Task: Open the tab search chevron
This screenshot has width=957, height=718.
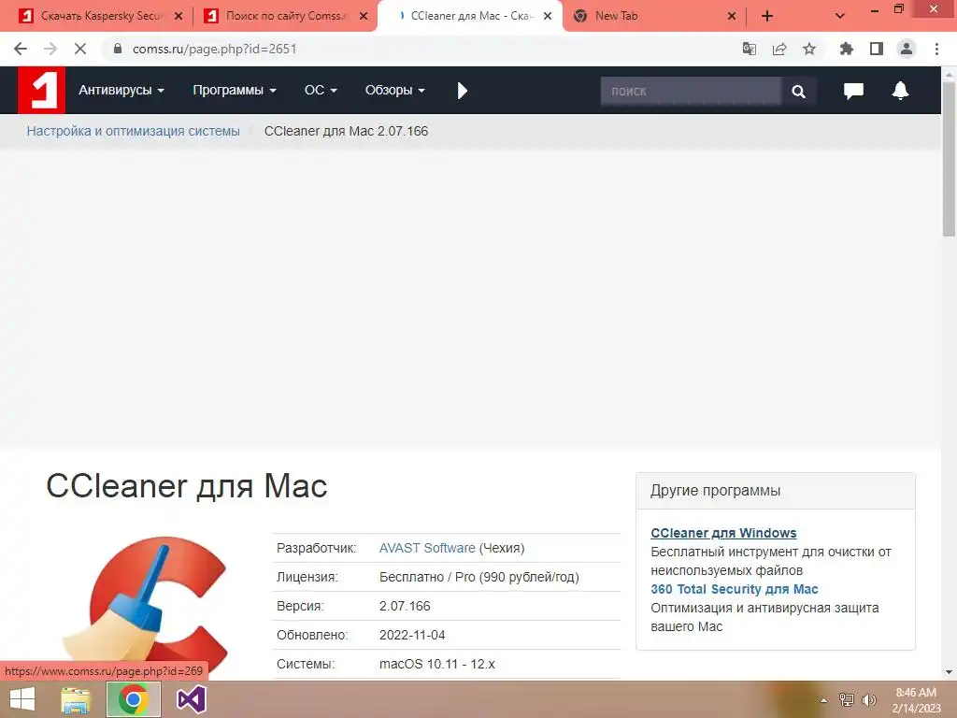Action: click(840, 16)
